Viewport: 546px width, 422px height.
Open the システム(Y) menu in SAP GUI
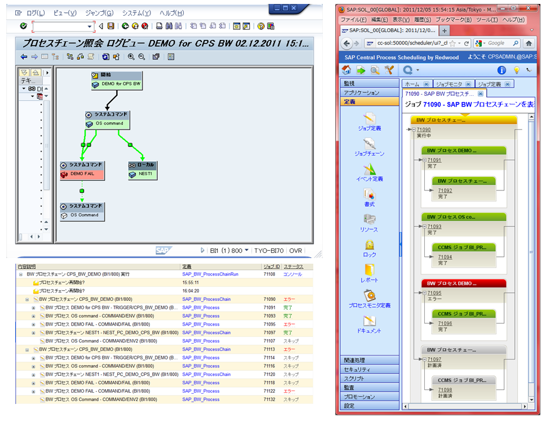tap(136, 13)
